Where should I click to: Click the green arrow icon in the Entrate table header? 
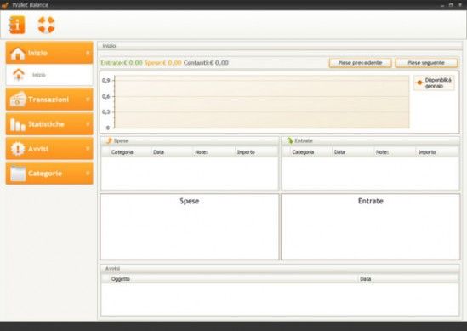[x=290, y=140]
